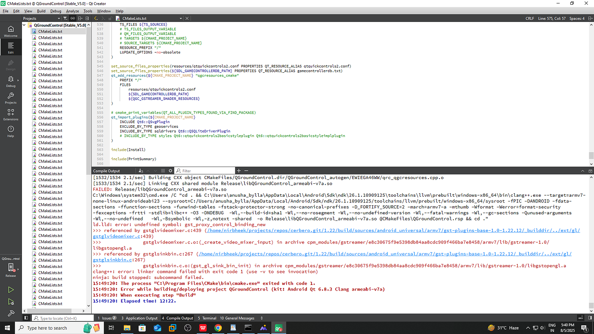Toggle 'Synchronize with Editor' link icon

[x=72, y=18]
